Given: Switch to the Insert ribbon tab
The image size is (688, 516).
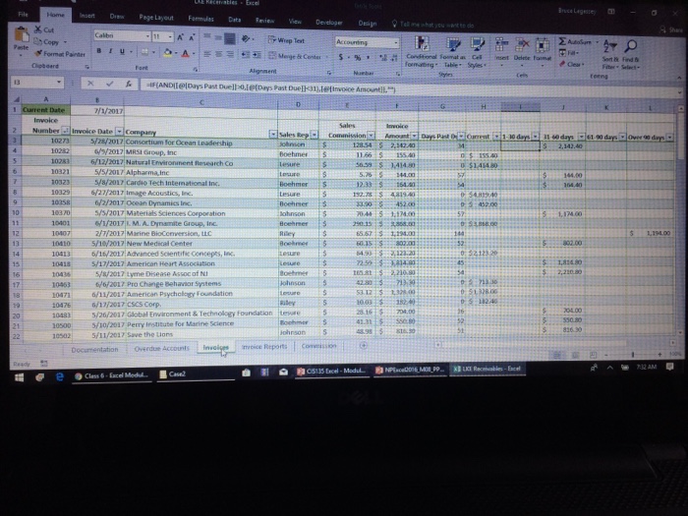Looking at the screenshot, I should click(86, 16).
